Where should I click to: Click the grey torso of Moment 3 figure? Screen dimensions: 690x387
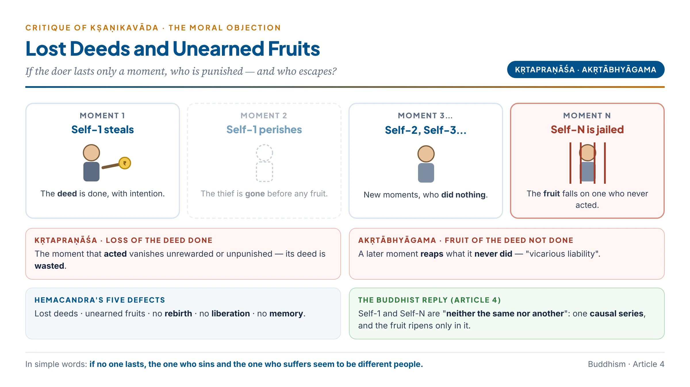(426, 173)
